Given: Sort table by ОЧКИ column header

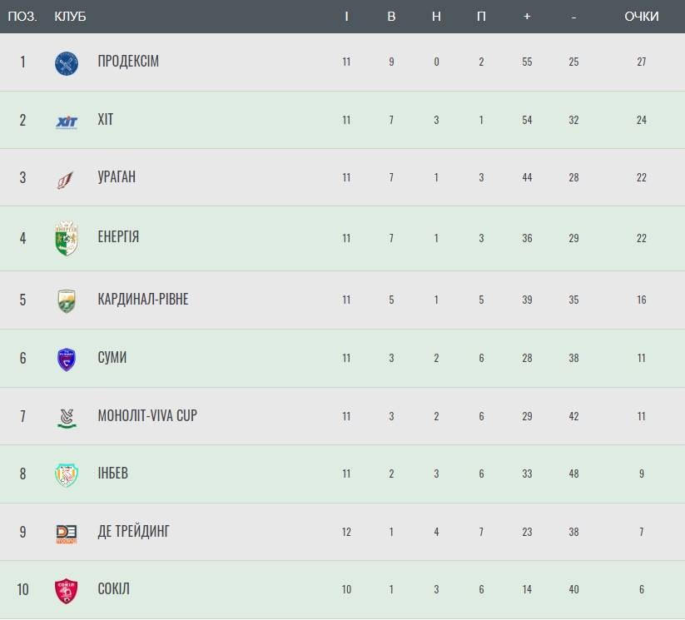Looking at the screenshot, I should 641,17.
